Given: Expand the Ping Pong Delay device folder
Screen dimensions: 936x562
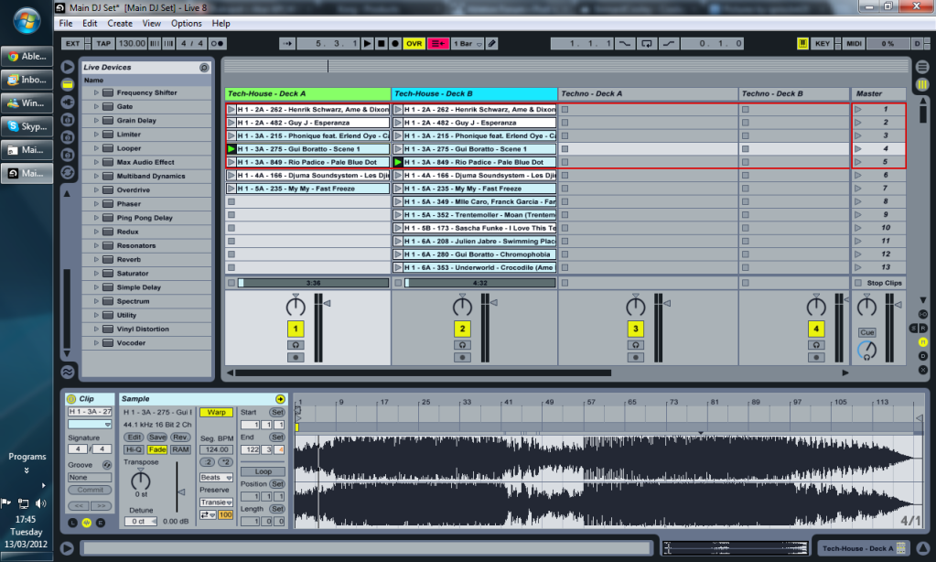Looking at the screenshot, I should [x=96, y=218].
